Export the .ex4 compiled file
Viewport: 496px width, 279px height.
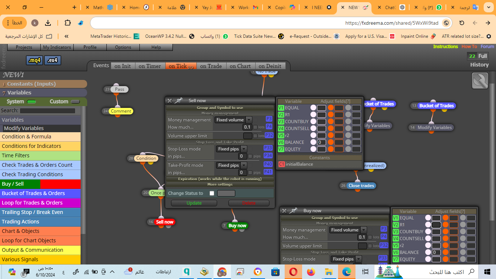(53, 60)
